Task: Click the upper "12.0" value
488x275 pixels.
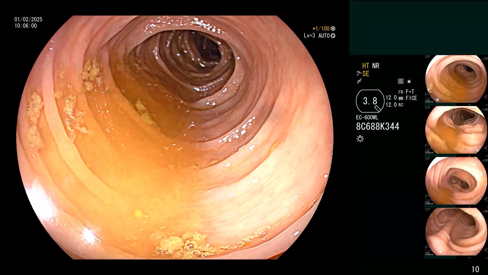Action: pyautogui.click(x=391, y=98)
